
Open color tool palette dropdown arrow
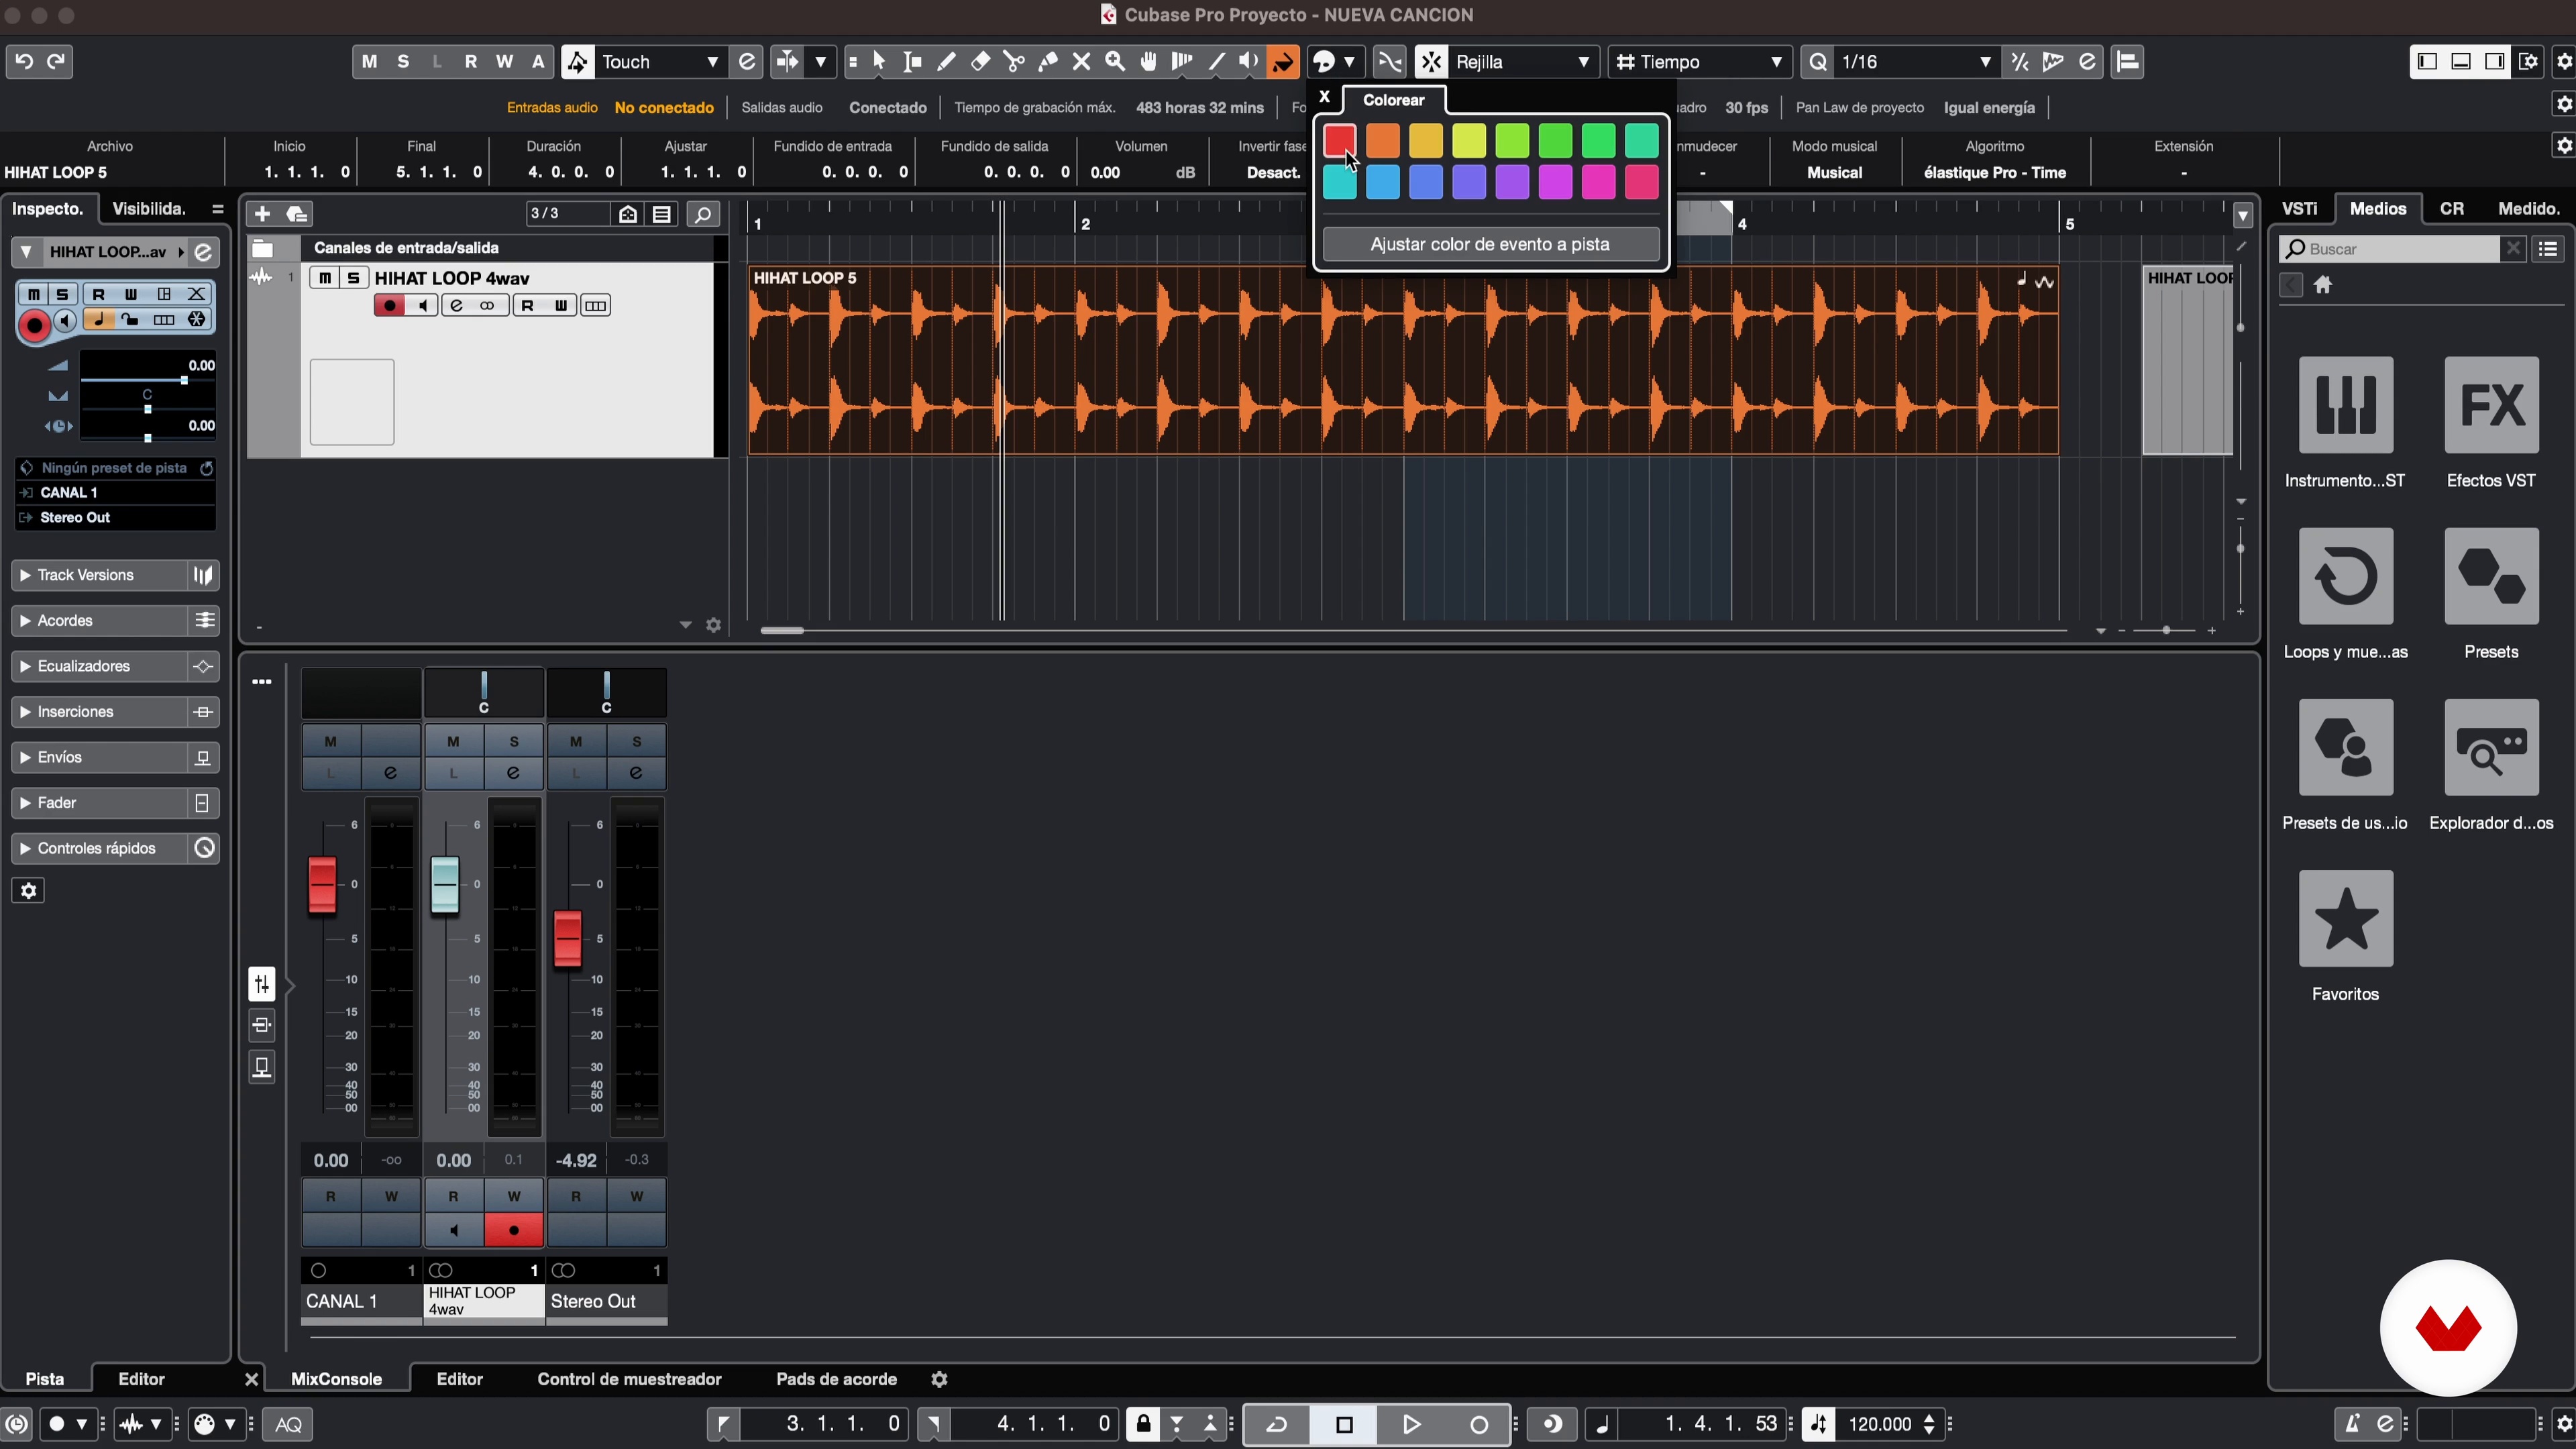[1349, 62]
